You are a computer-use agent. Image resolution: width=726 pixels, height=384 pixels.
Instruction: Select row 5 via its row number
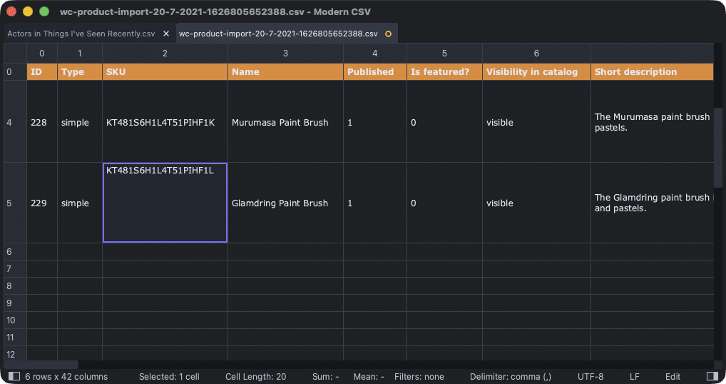pyautogui.click(x=15, y=203)
